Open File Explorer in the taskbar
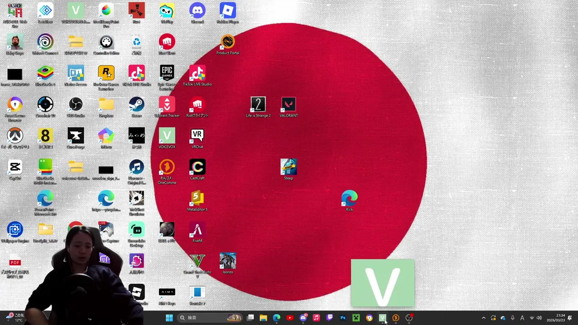Screen dimensions: 578x325 [263, 318]
